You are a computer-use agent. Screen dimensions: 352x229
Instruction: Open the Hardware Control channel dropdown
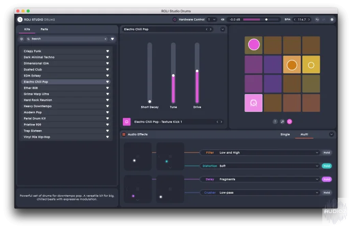[x=211, y=19]
